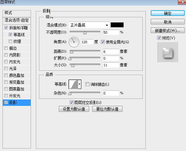Enable the 外发光 checkbox

coord(6,95)
